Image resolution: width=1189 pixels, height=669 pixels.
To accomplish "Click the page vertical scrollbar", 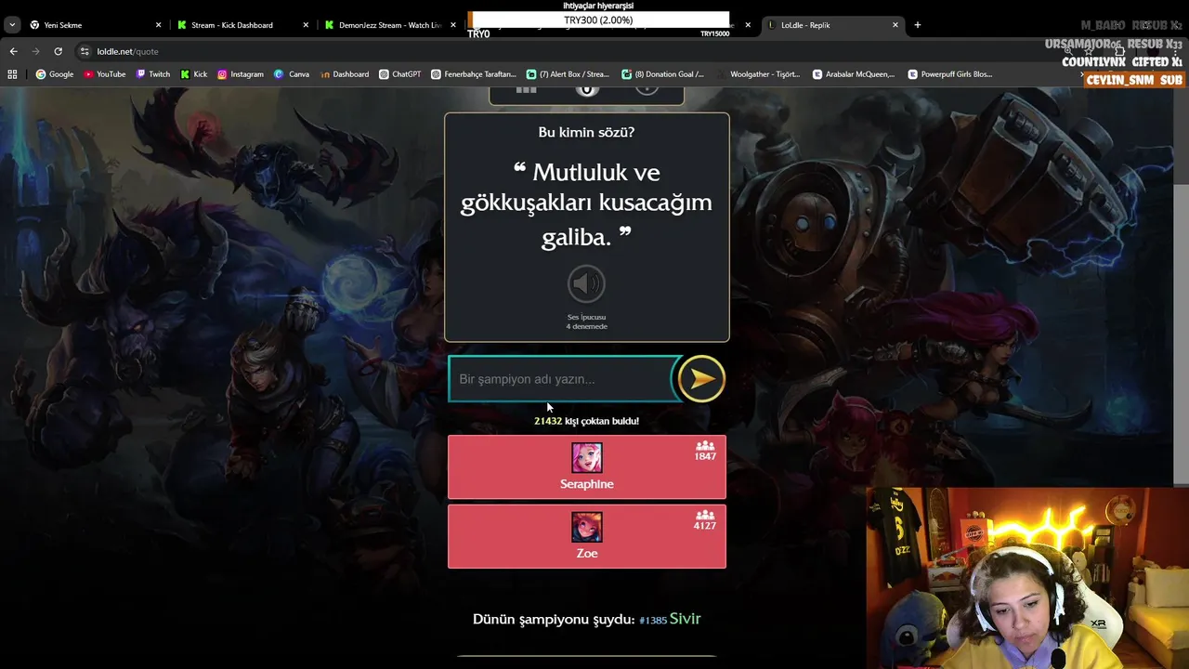I will pos(1182,334).
